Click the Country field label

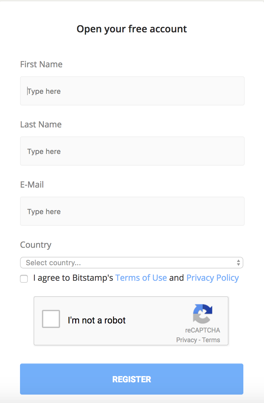click(36, 245)
